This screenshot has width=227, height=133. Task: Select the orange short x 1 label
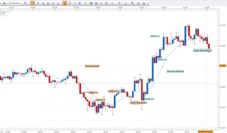93,93
